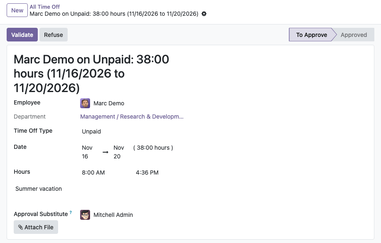Select the Approved status stage
The image size is (381, 243).
tap(354, 35)
